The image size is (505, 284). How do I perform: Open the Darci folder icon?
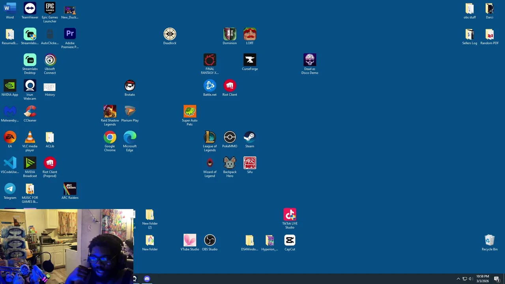[490, 9]
